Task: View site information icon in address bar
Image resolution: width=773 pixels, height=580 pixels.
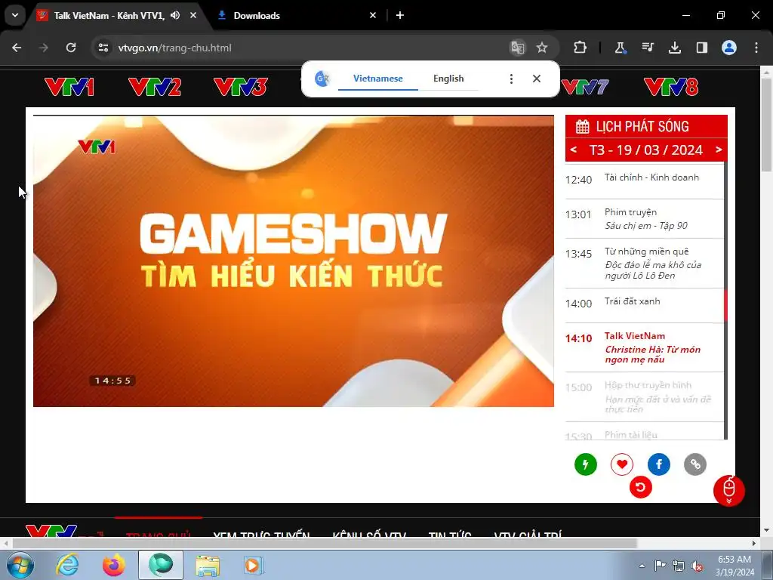Action: click(x=103, y=48)
